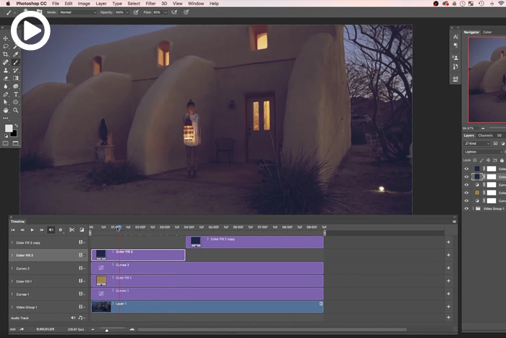Click the split-at-playhead scissors icon in Timeline
This screenshot has height=338, width=506.
pyautogui.click(x=72, y=229)
